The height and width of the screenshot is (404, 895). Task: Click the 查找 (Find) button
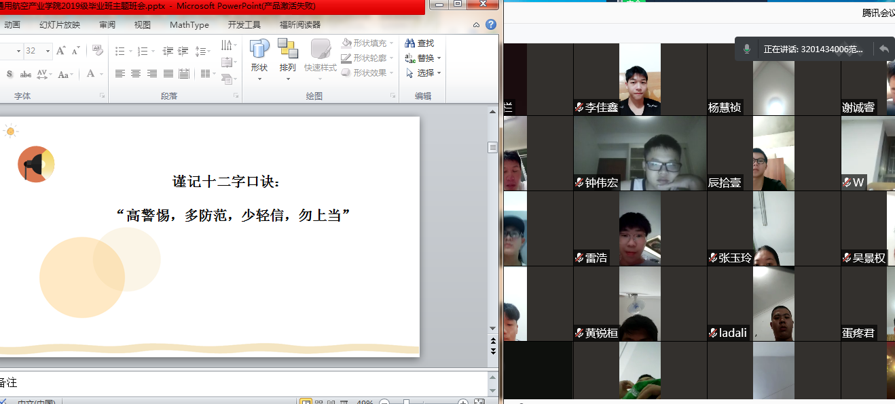tap(420, 43)
